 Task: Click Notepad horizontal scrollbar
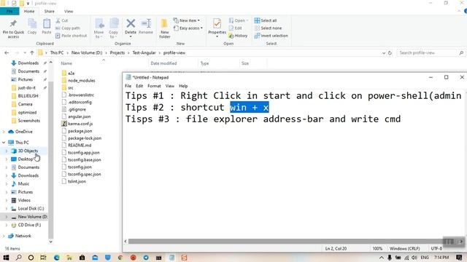point(286,241)
